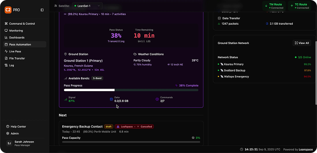
Task: Click the Pass Progress bar
Action: [x=131, y=90]
